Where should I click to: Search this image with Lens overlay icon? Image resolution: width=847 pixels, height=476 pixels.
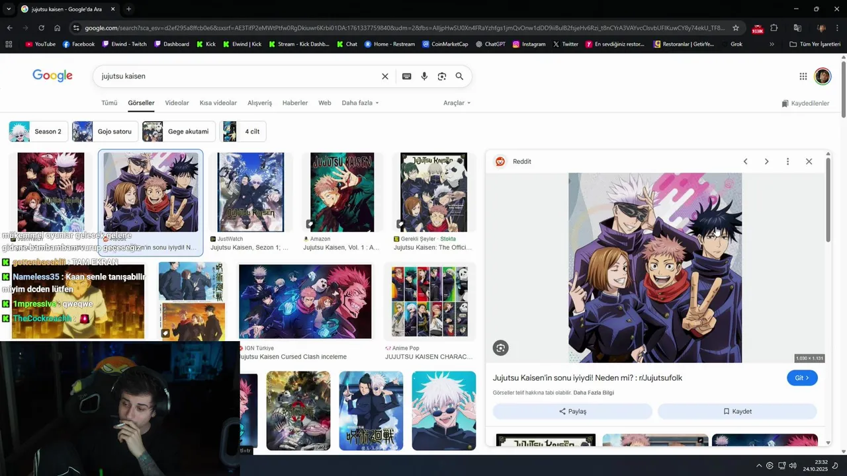pos(500,348)
